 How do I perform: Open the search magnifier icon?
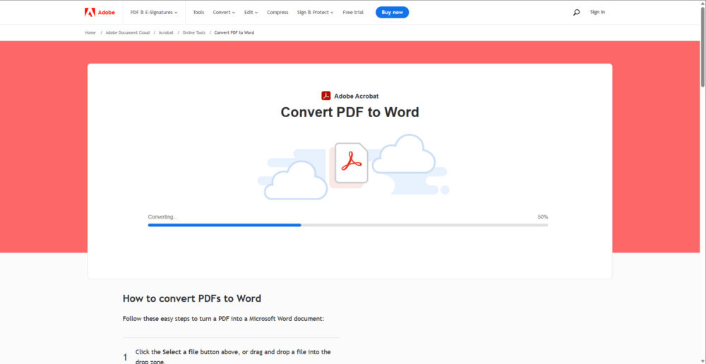coord(576,13)
